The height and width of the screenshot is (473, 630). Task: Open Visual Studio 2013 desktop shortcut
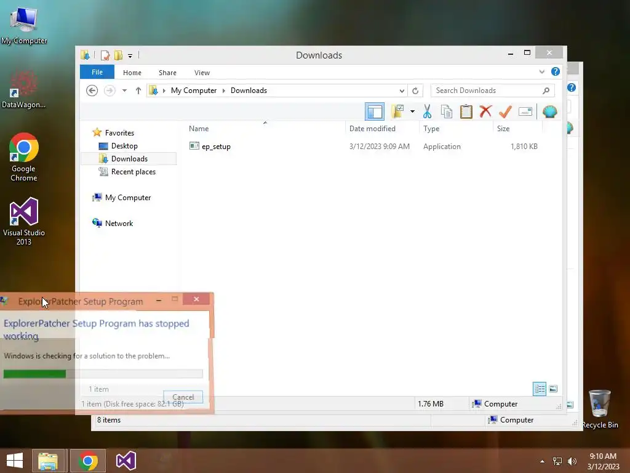pos(24,221)
